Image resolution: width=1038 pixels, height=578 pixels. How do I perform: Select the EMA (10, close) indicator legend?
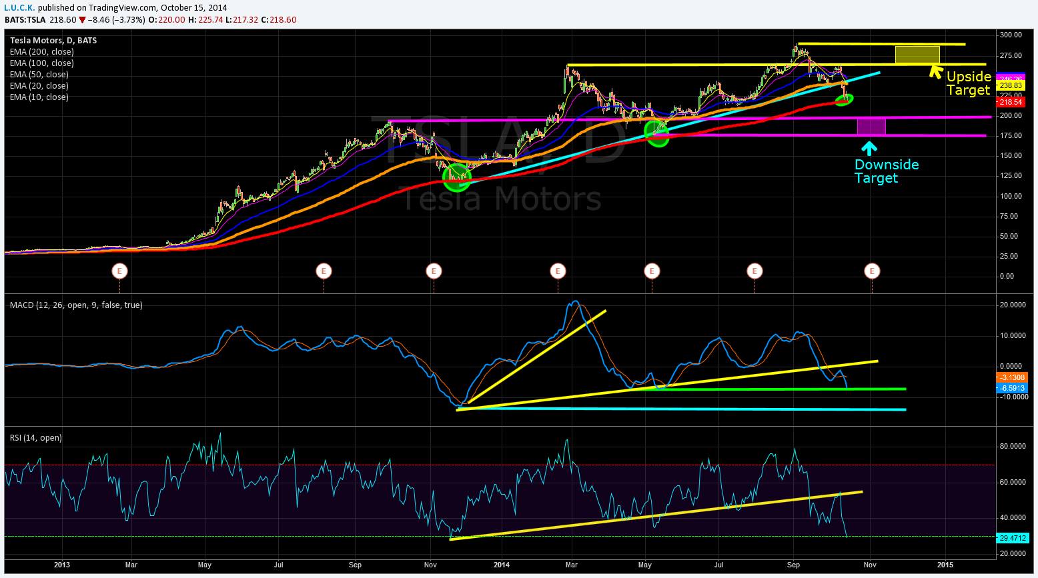39,97
